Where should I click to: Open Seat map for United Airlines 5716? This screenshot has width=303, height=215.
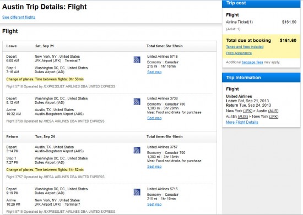click(x=154, y=72)
